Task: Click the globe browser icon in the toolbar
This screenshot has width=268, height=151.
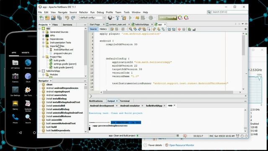Action: pyautogui.click(x=110, y=18)
